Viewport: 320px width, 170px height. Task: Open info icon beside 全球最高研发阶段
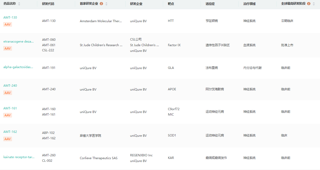(309, 4)
